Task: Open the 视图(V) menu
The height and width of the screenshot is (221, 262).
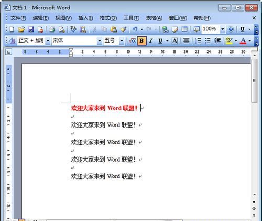Action: click(63, 18)
